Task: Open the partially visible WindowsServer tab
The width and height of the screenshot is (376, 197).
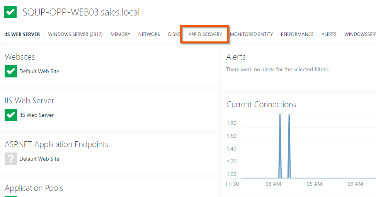Action: 360,34
